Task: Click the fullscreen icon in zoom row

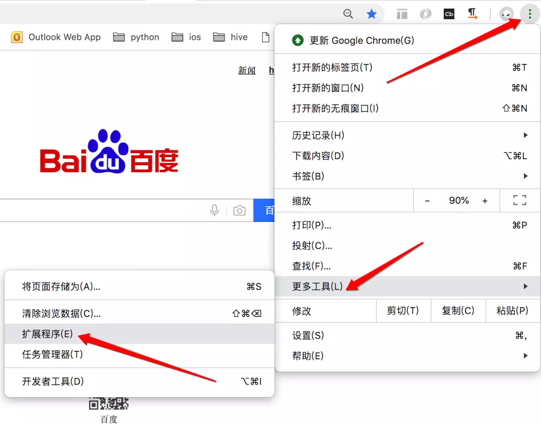Action: point(520,201)
